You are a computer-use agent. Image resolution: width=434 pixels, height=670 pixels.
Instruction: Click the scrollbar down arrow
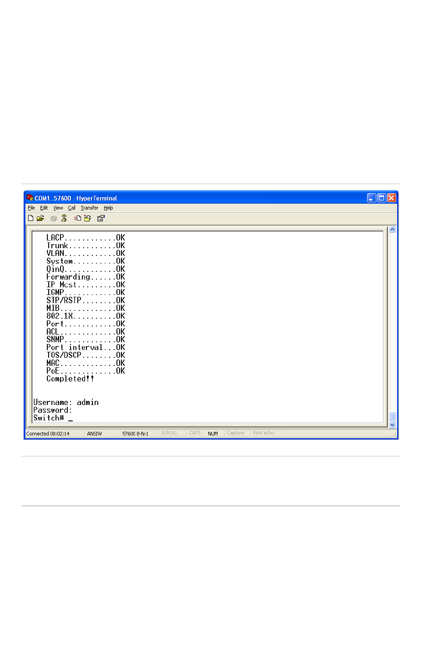pyautogui.click(x=393, y=425)
